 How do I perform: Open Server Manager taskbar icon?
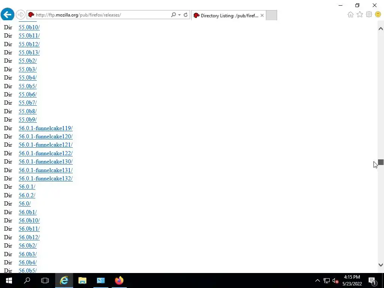click(x=100, y=280)
